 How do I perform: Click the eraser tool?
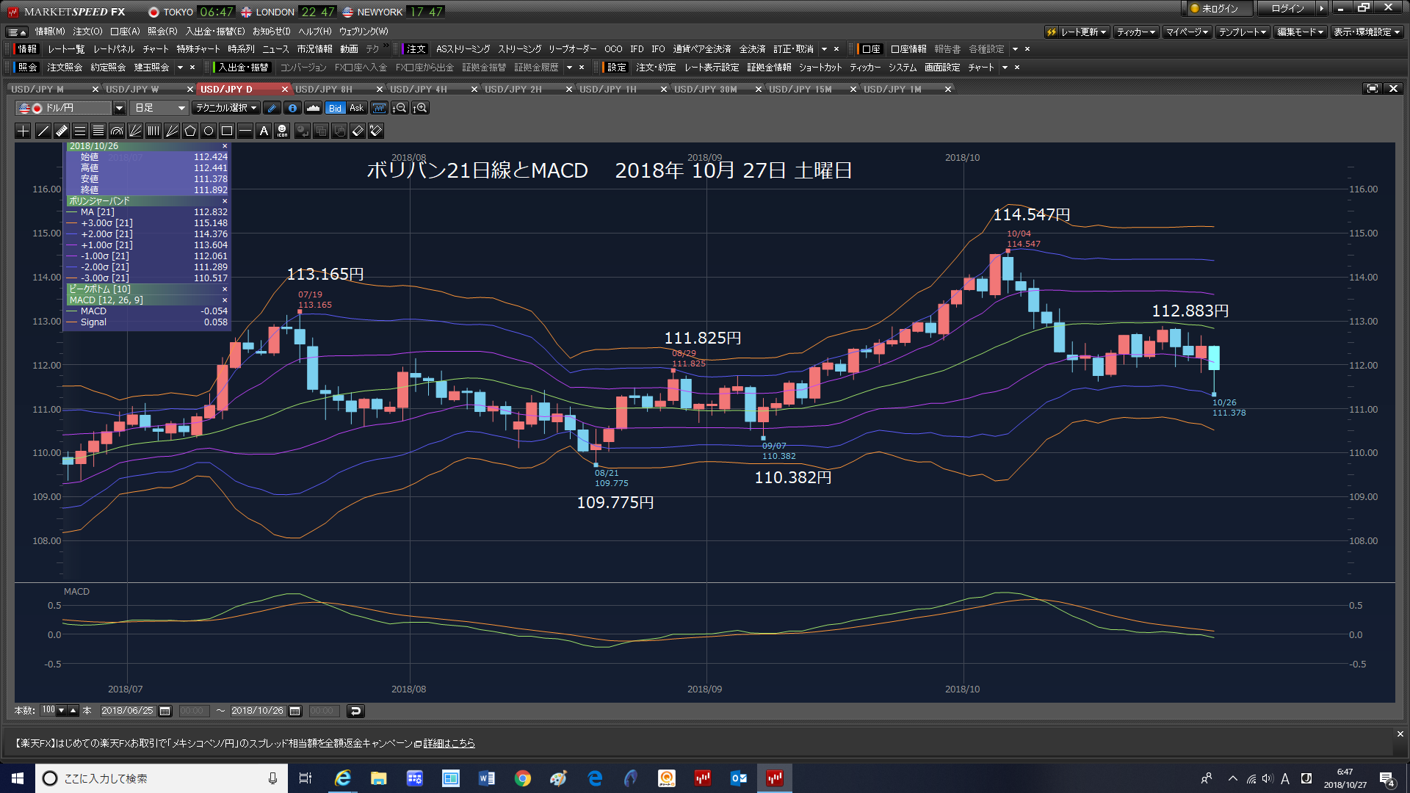pyautogui.click(x=358, y=131)
